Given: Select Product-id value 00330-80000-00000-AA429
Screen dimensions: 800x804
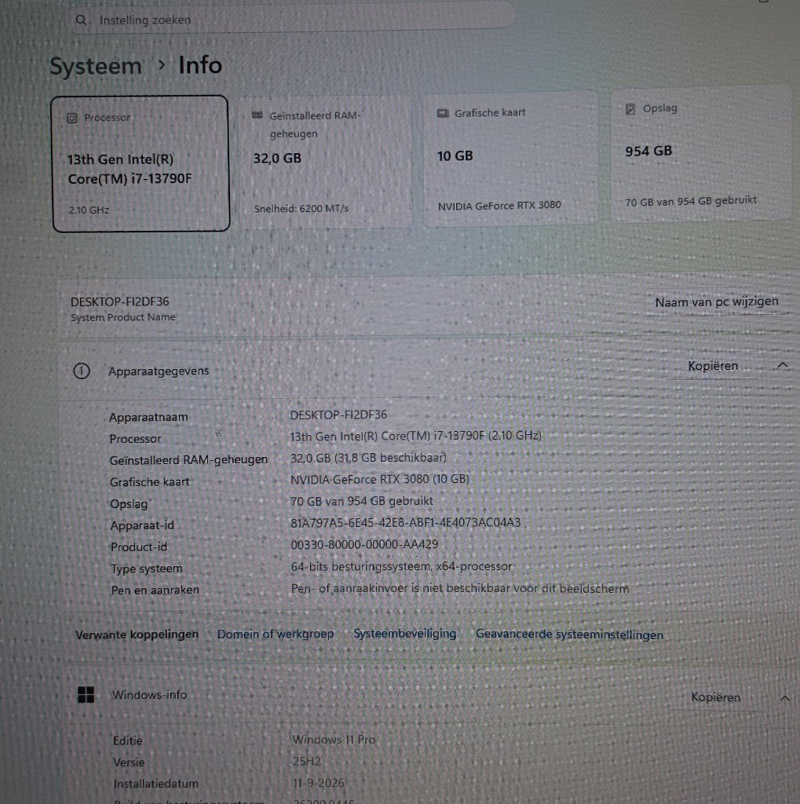Looking at the screenshot, I should (x=364, y=545).
